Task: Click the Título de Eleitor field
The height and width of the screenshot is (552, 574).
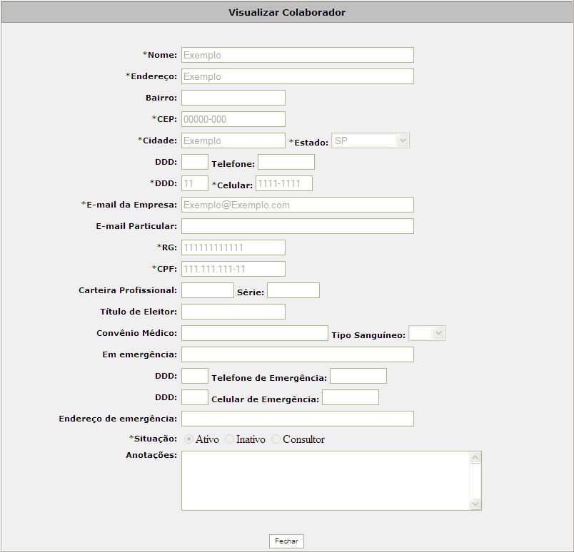Action: 233,312
